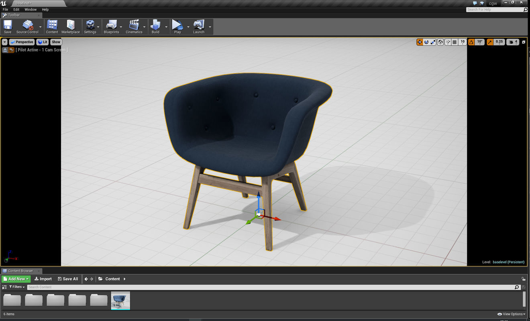
Task: Expand Content path arrow
Action: (x=124, y=279)
